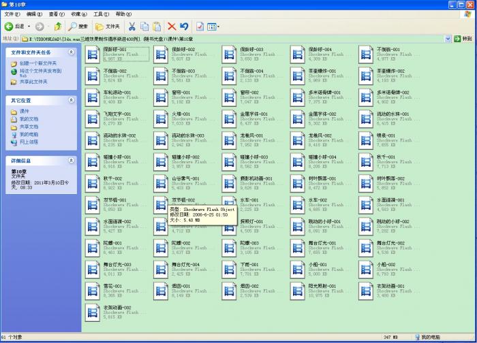Viewport: 477px width, 343px height.
Task: Open 网上邻居 in other places
Action: click(29, 142)
